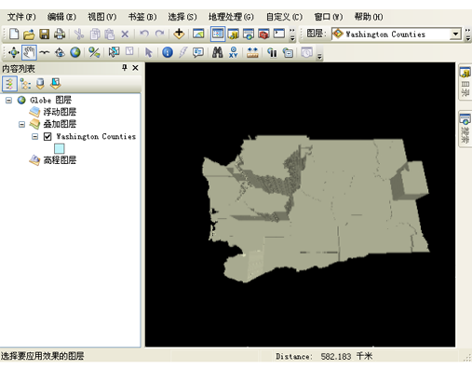Select the Fly tool
This screenshot has width=472, height=369.
[45, 52]
